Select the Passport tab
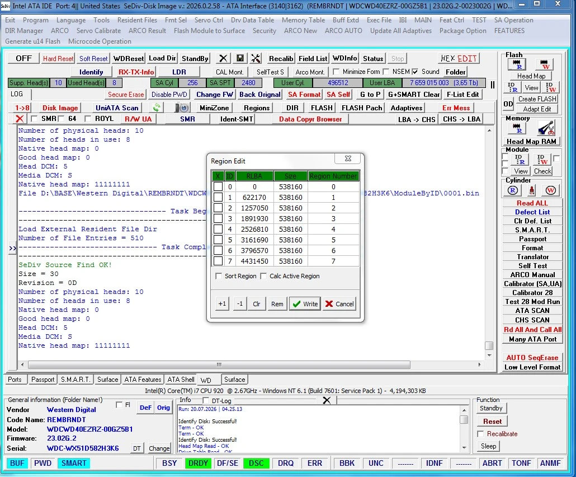The image size is (576, 477). pyautogui.click(x=43, y=380)
